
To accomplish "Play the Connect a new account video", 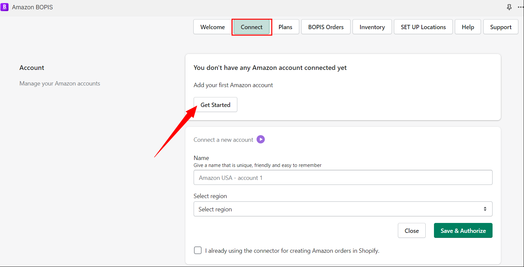I will coord(261,139).
